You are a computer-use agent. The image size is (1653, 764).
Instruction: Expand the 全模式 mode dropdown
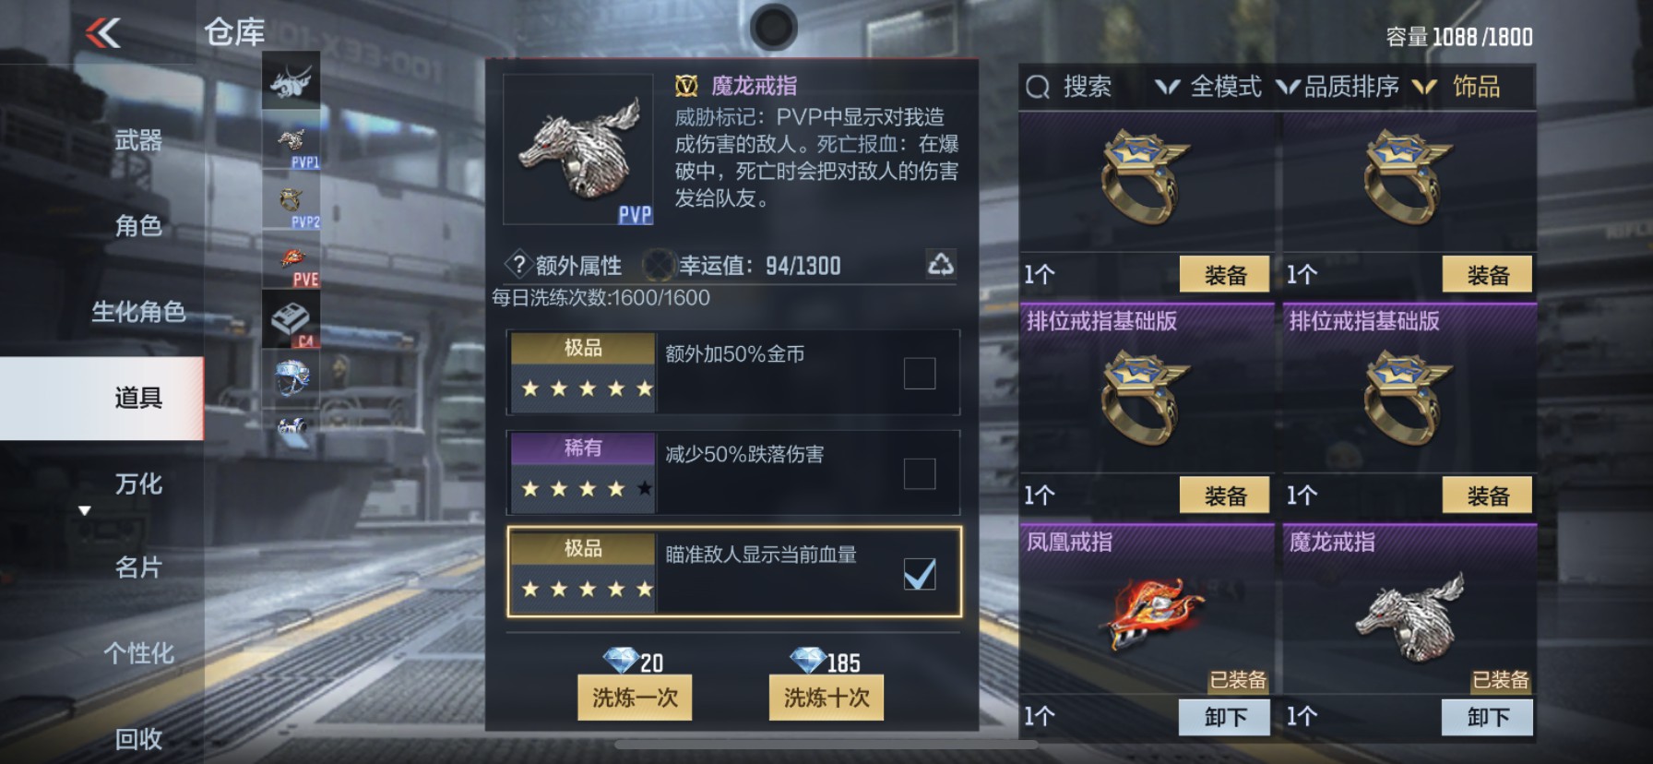[x=1208, y=87]
